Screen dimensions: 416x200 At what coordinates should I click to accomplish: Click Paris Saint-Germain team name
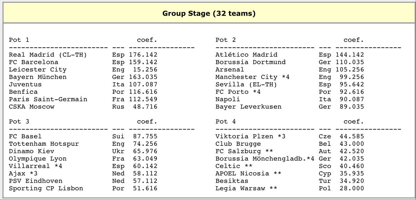tap(48, 99)
